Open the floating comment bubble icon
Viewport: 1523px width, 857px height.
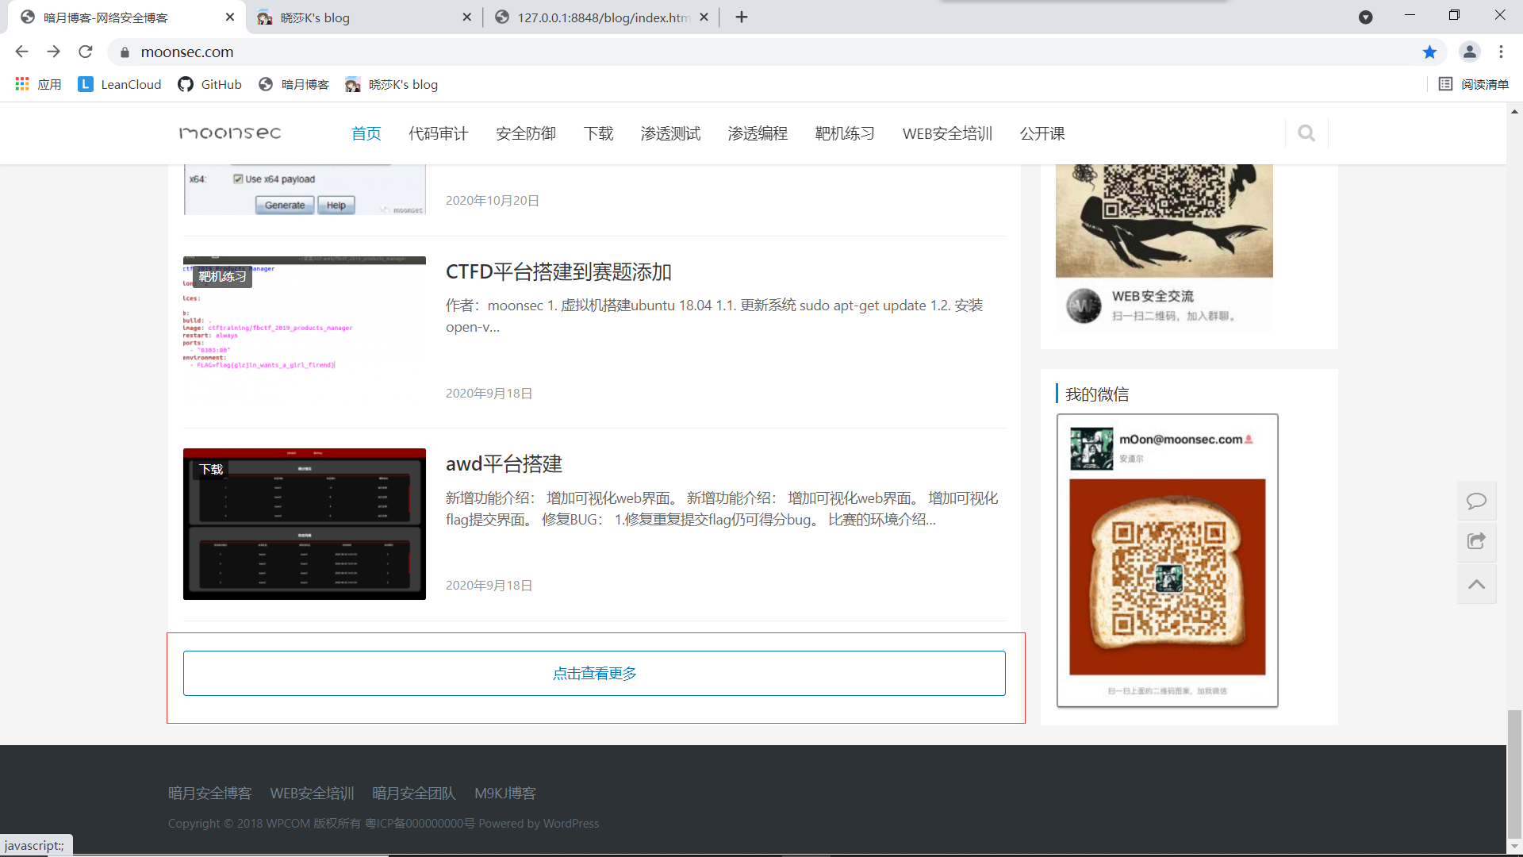pyautogui.click(x=1476, y=501)
